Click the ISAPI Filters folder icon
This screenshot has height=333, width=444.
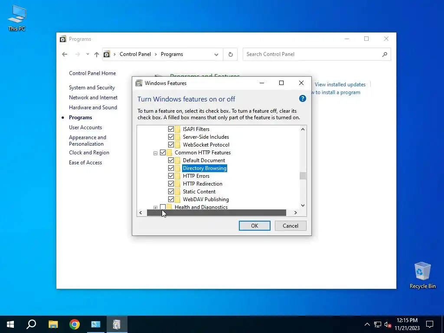click(x=177, y=129)
